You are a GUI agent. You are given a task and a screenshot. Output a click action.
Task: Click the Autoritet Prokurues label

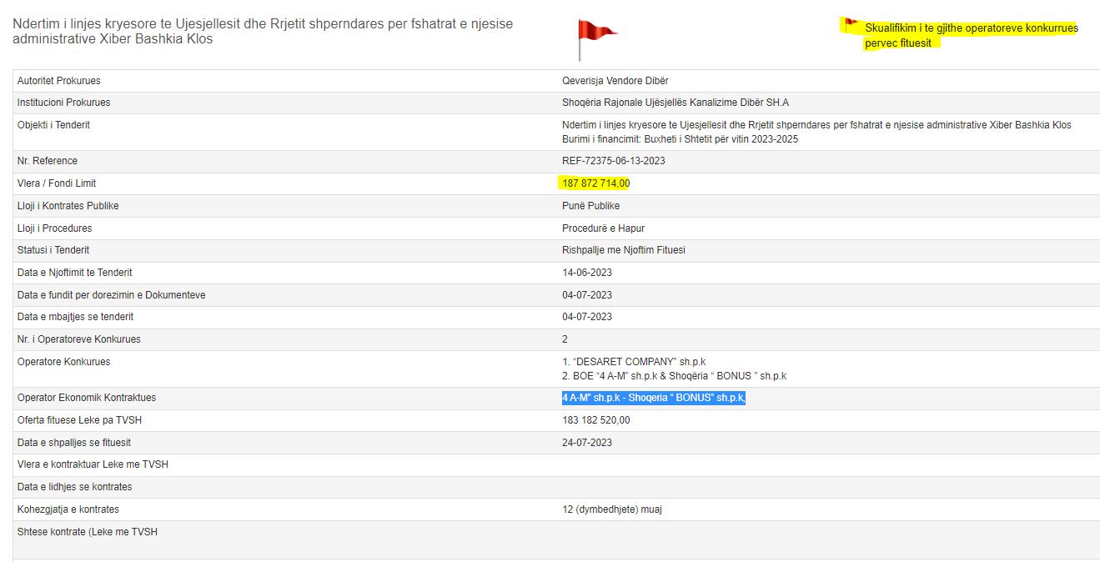(58, 81)
